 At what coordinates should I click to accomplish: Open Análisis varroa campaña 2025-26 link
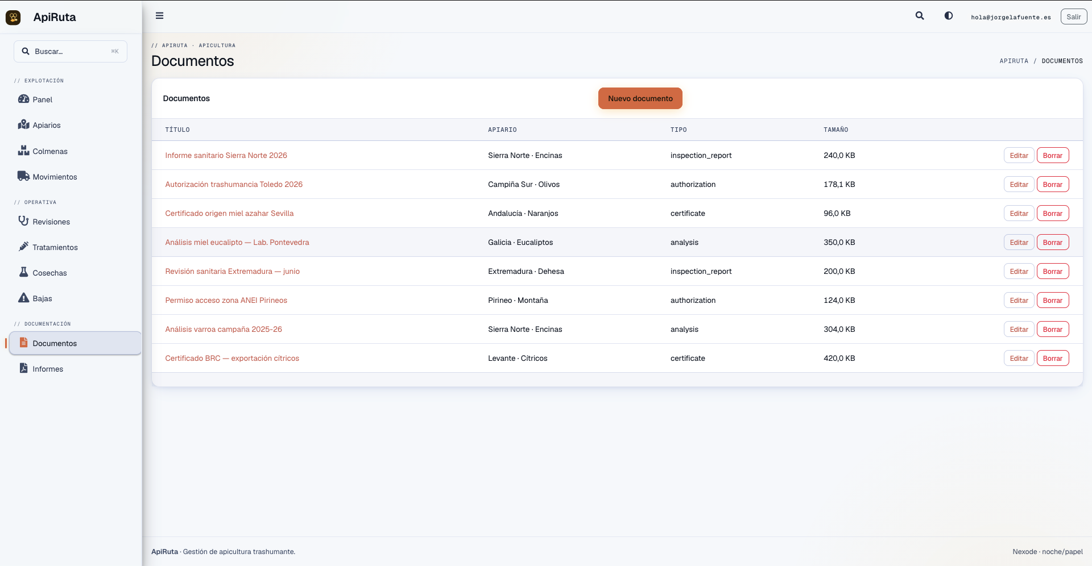224,329
